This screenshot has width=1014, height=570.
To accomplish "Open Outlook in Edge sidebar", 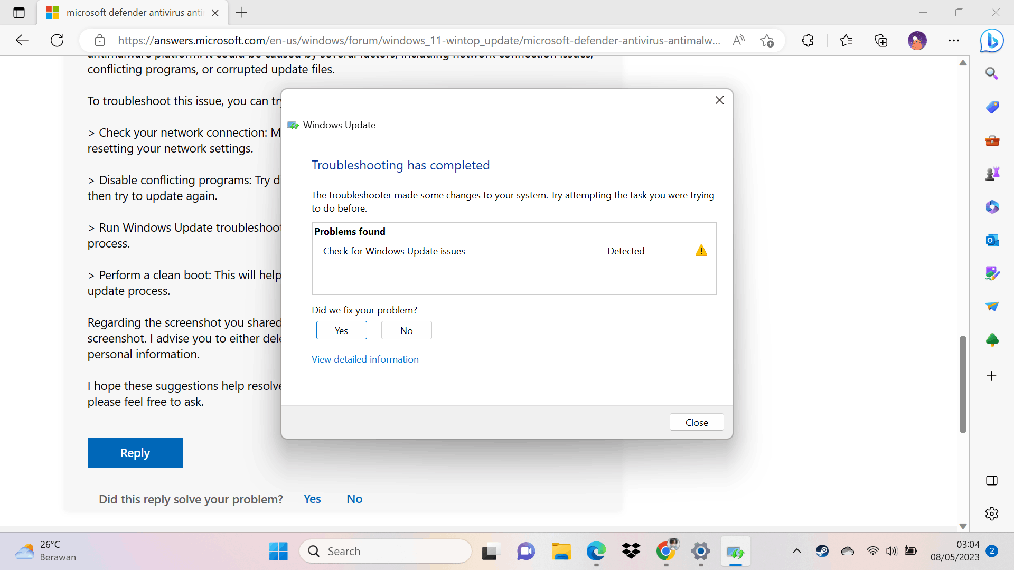I will pyautogui.click(x=992, y=240).
